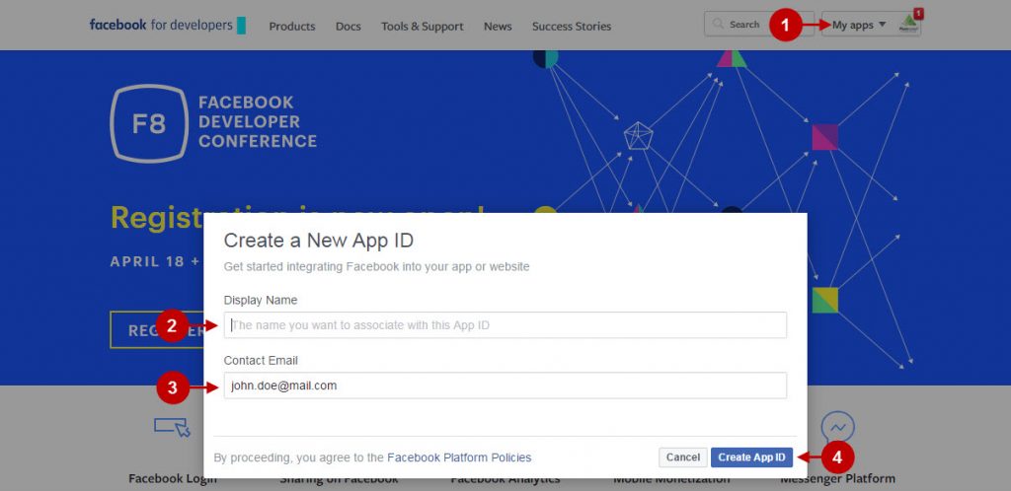Viewport: 1011px width, 491px height.
Task: Cancel the Create a New App ID dialog
Action: coord(683,457)
